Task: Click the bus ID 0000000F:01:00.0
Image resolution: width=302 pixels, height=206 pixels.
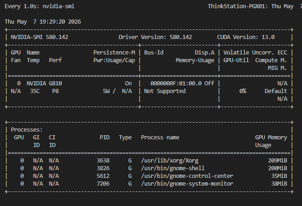Action: 176,83
